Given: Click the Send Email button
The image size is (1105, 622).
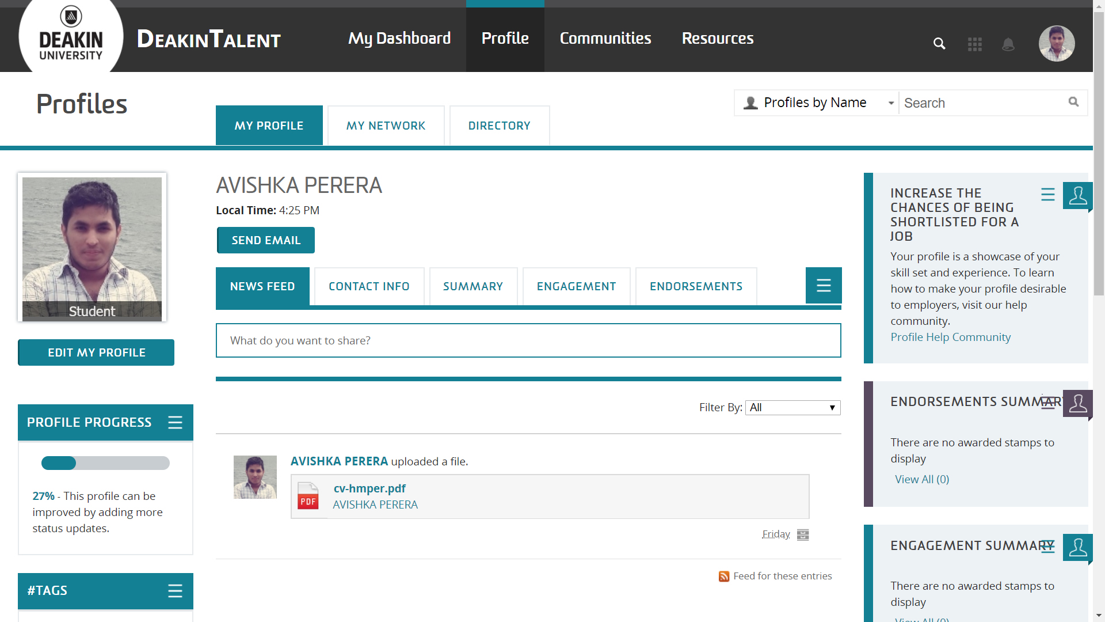Looking at the screenshot, I should coord(266,241).
